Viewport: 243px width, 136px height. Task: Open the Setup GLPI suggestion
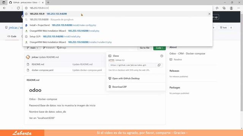[x=118, y=37]
